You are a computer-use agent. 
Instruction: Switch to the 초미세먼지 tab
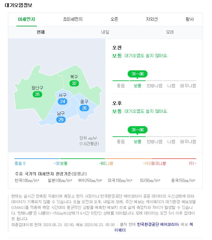[73, 19]
